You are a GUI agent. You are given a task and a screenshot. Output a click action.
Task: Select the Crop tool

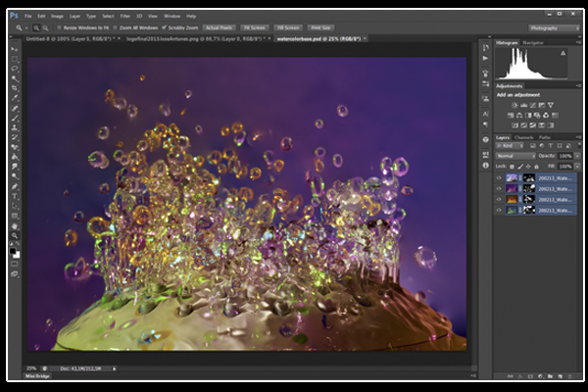coord(15,88)
